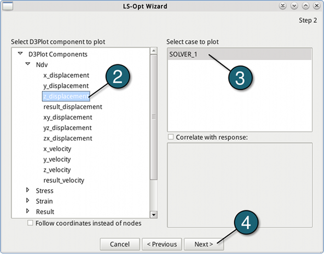Select D3Plot Components root label

58,54
